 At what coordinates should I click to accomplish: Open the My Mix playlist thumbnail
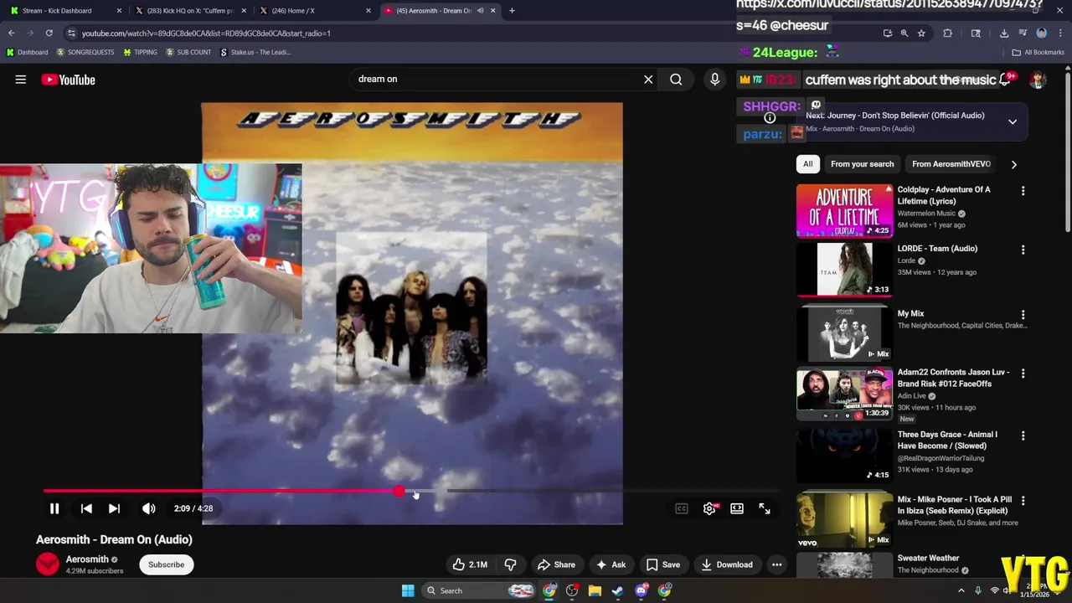click(844, 333)
